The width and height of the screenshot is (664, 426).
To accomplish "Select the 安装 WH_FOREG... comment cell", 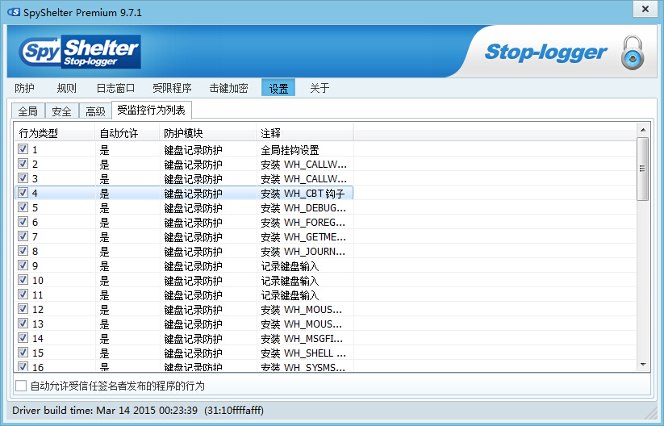I will tap(303, 223).
